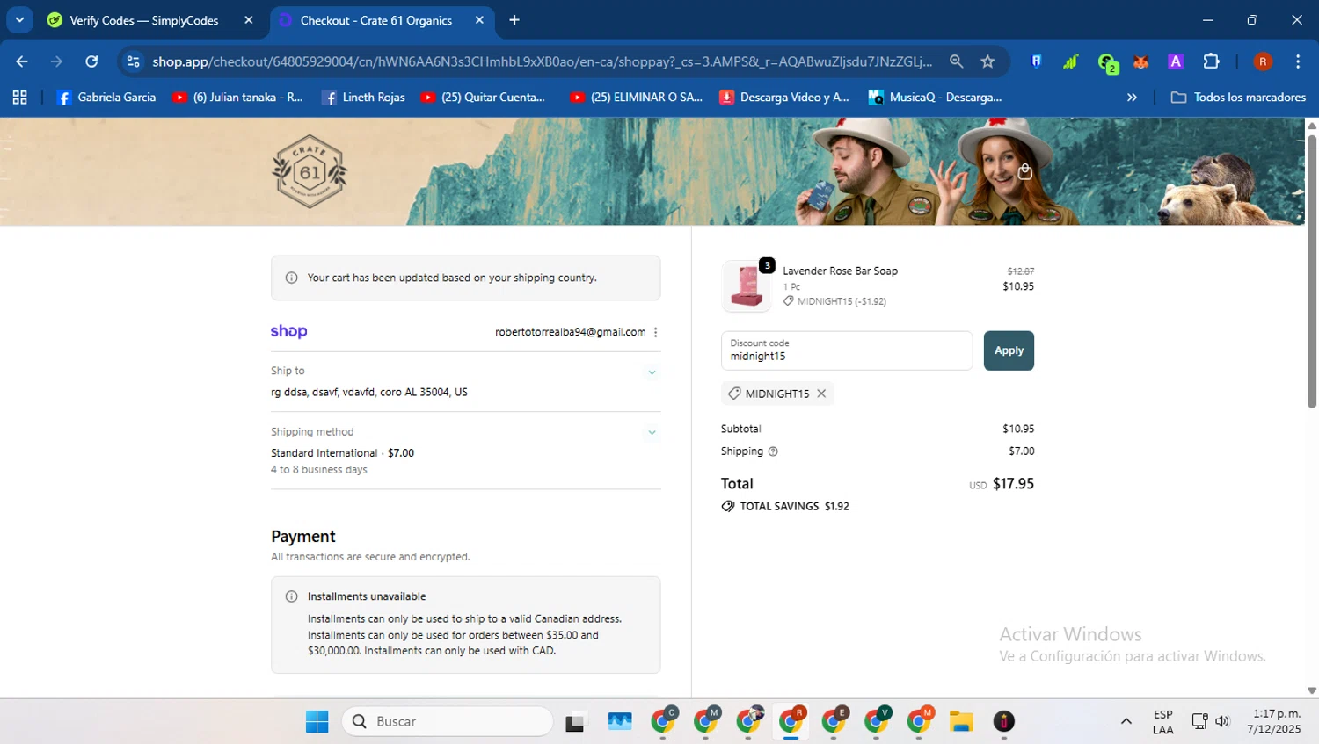Image resolution: width=1319 pixels, height=744 pixels.
Task: Click the zoom magnifier icon in address bar
Action: (x=956, y=61)
